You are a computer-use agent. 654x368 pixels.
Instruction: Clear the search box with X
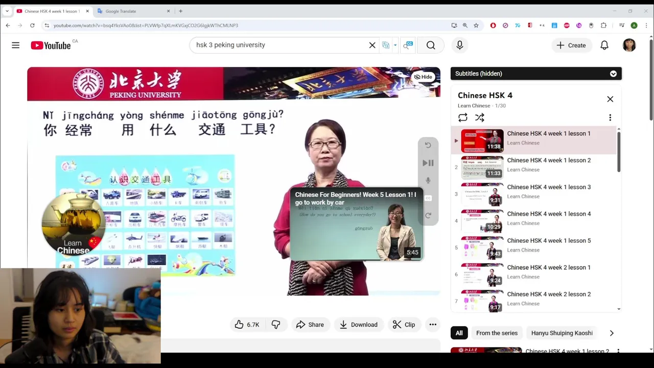click(x=372, y=45)
